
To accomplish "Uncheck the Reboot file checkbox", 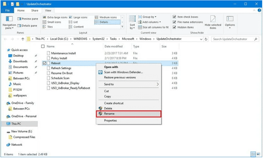I will pos(44,63).
